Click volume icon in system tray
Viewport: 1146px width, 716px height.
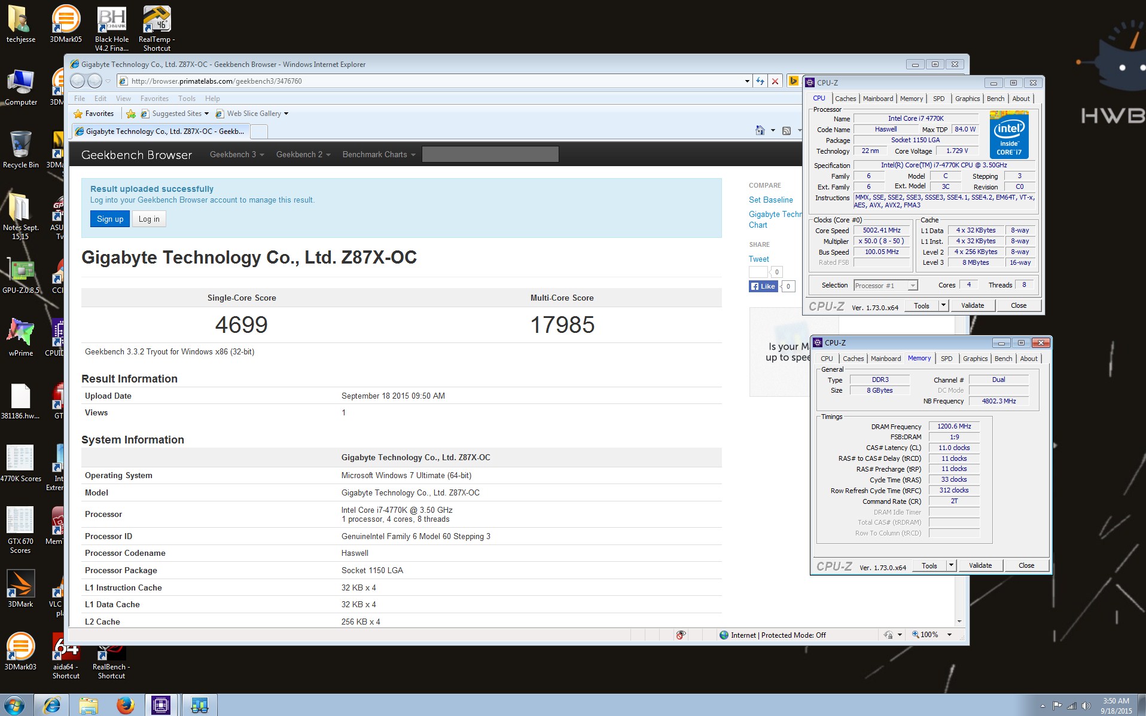pyautogui.click(x=1086, y=706)
